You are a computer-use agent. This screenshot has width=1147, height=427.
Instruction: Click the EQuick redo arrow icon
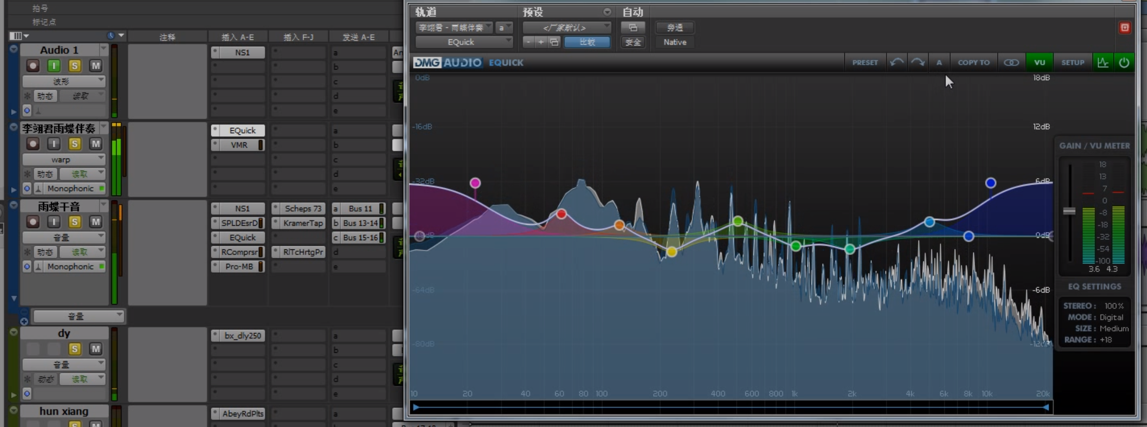tap(918, 63)
